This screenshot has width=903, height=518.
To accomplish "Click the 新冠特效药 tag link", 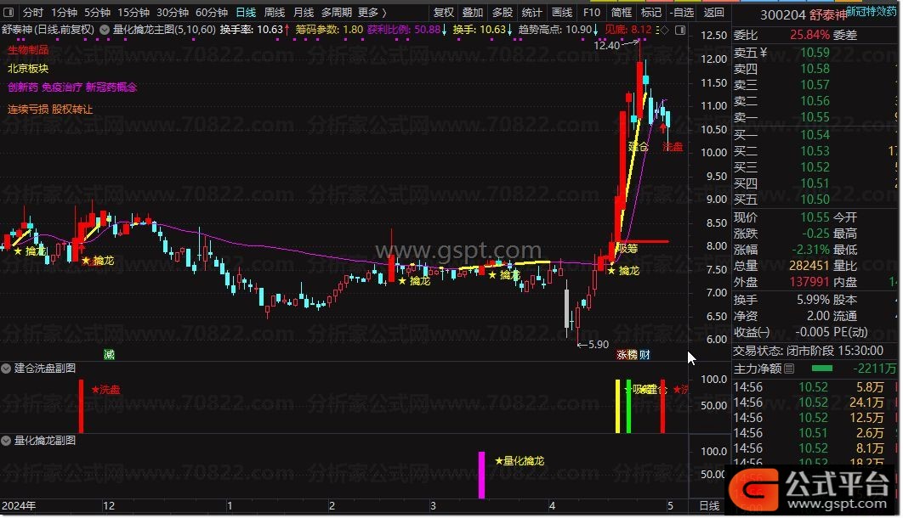I will click(x=872, y=11).
